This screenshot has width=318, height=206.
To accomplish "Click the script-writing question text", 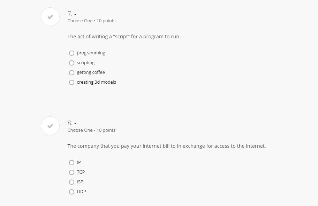I will [x=124, y=37].
